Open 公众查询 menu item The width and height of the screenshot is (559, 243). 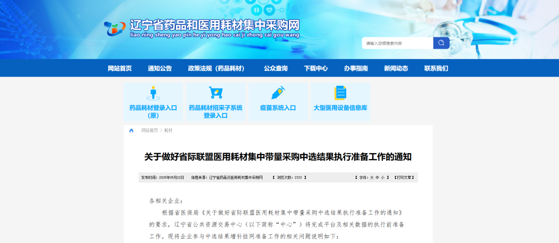[x=275, y=68]
